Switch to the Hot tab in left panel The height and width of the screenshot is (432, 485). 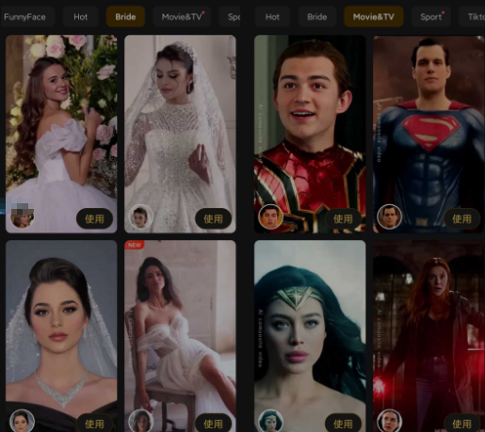81,17
